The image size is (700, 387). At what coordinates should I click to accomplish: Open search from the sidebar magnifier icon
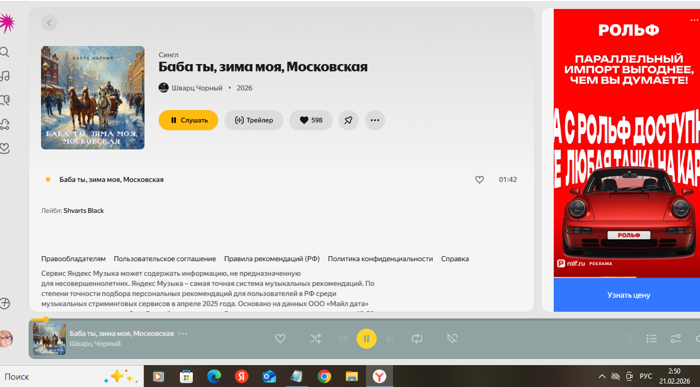click(x=4, y=52)
